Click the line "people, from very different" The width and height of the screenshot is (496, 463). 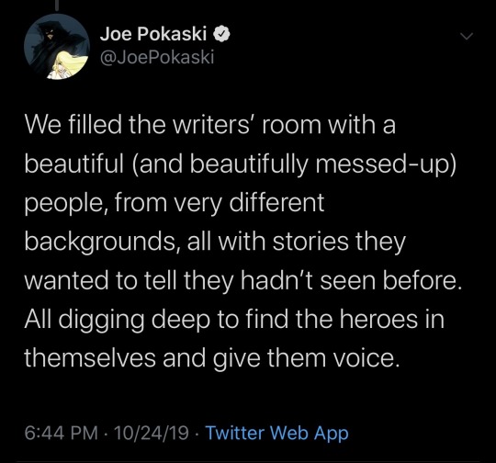pyautogui.click(x=175, y=204)
